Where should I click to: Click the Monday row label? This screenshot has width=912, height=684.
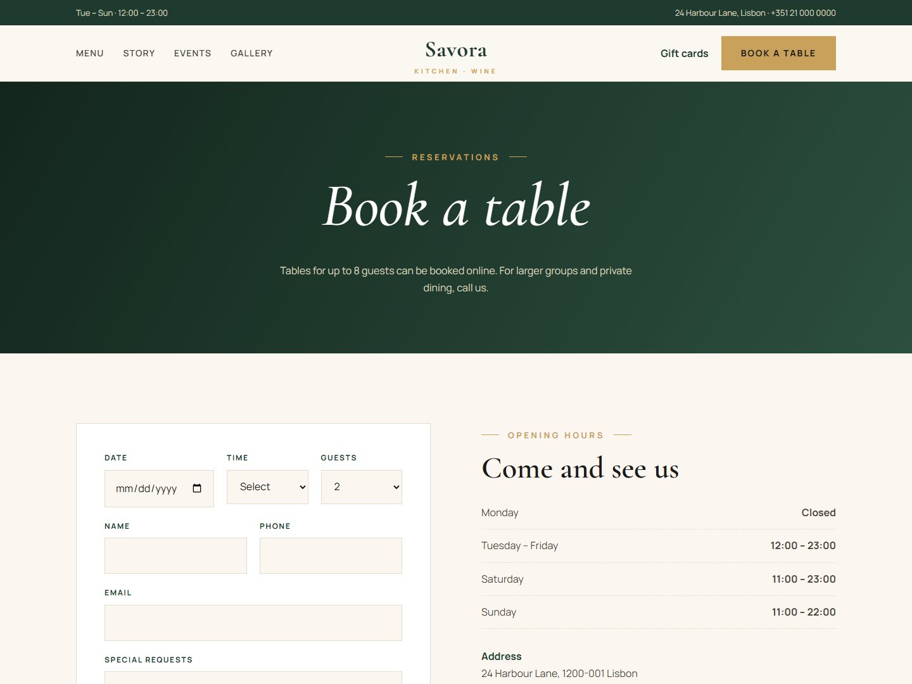(500, 512)
